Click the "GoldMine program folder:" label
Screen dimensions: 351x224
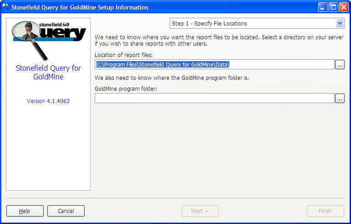tap(126, 89)
